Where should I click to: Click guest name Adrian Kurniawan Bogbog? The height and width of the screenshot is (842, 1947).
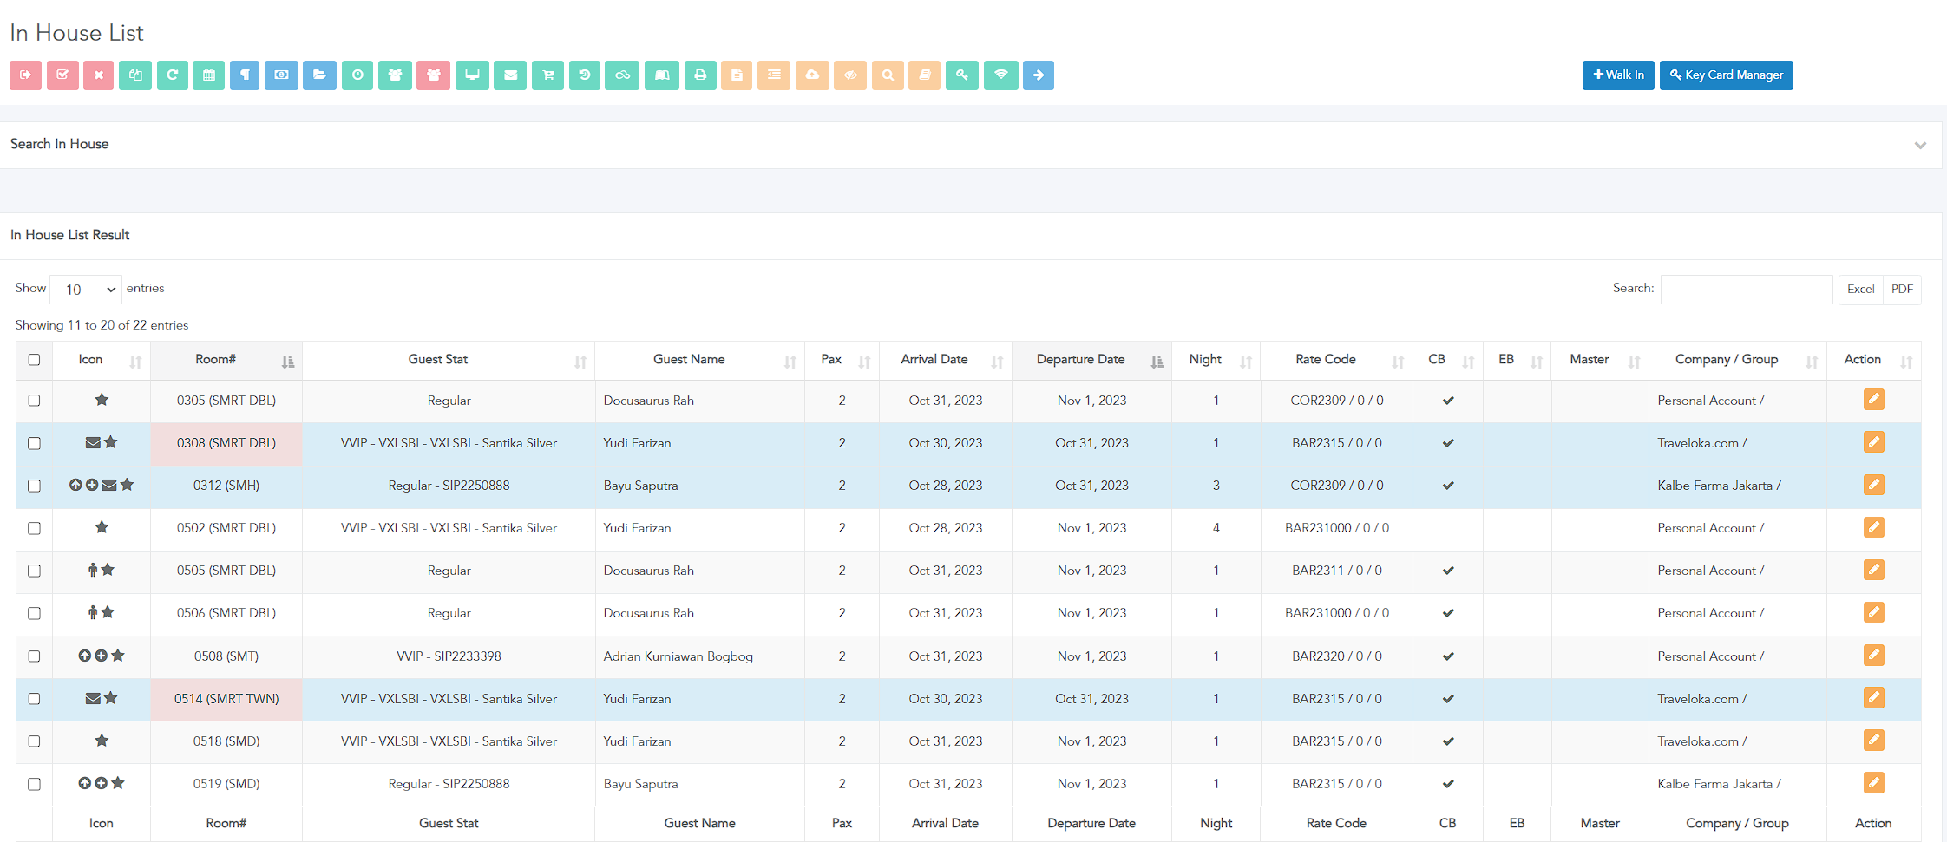678,656
